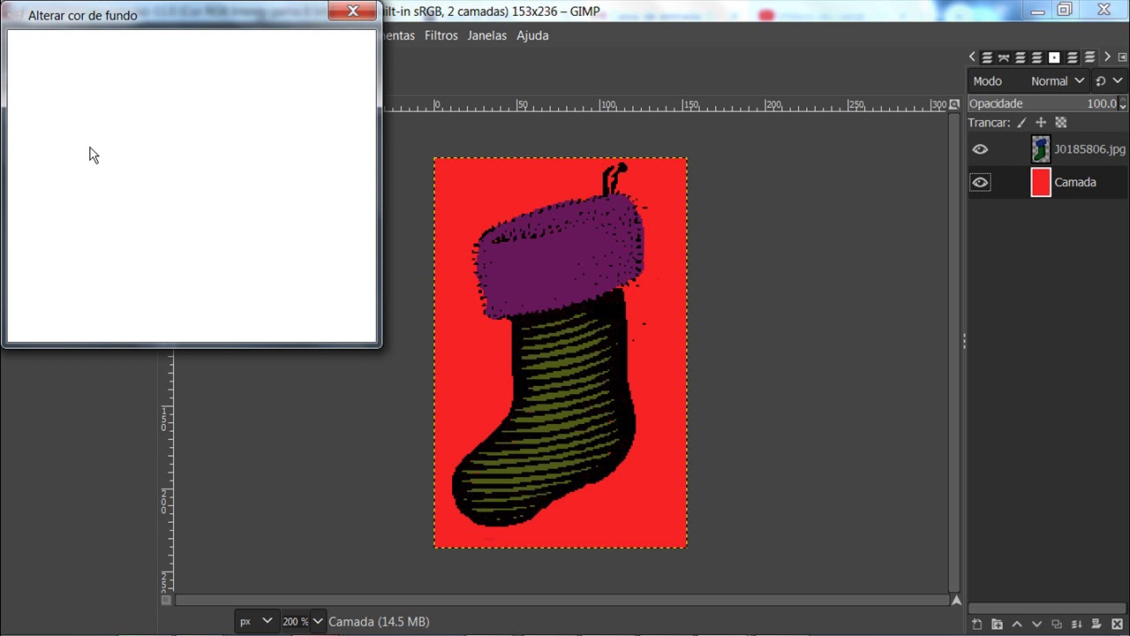
Task: Adjust the Opacidade slider
Action: click(1041, 103)
